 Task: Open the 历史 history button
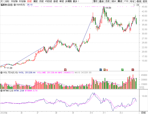108,1
